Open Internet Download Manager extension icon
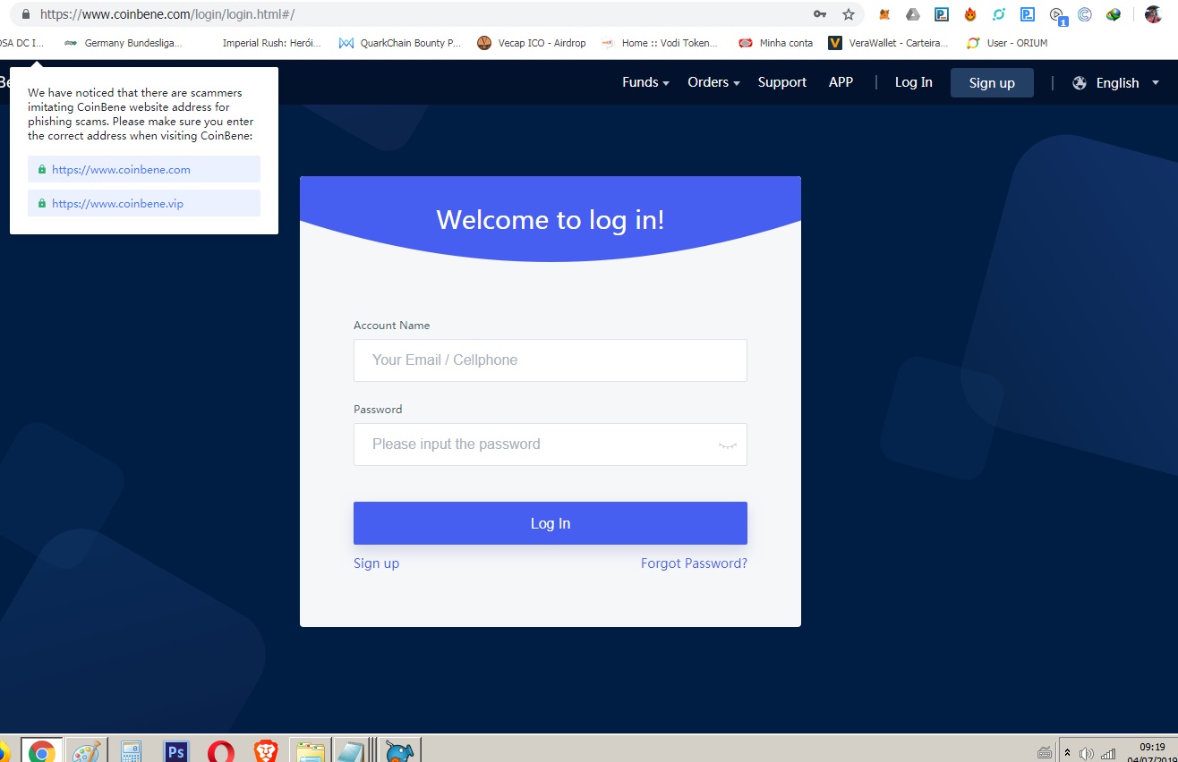The image size is (1178, 762). (x=1114, y=14)
